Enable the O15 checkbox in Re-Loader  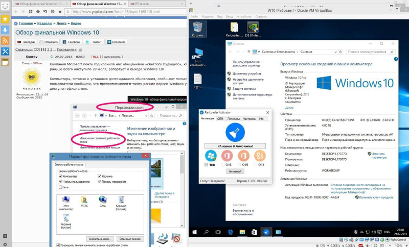pyautogui.click(x=239, y=164)
